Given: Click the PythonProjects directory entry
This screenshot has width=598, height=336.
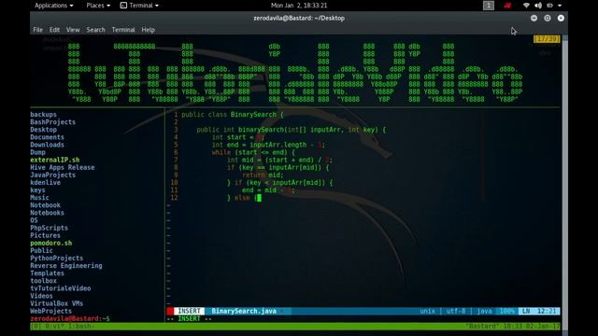Looking at the screenshot, I should (56, 258).
